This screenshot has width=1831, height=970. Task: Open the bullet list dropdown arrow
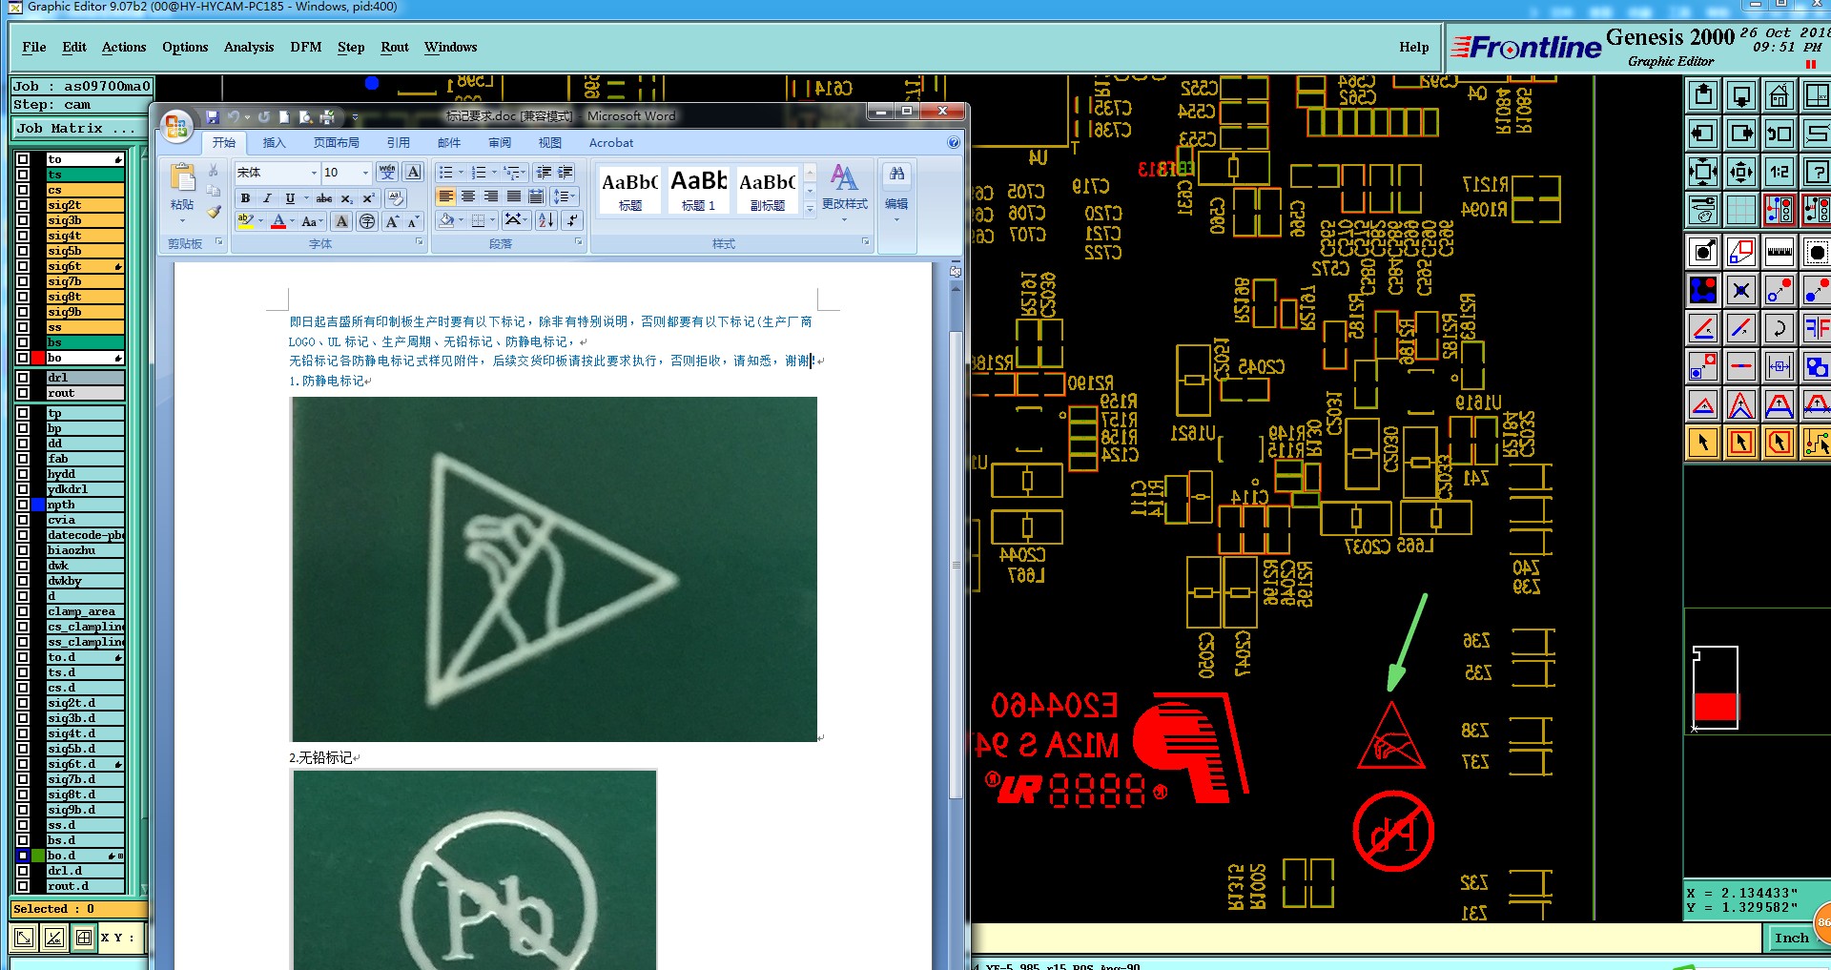click(462, 173)
